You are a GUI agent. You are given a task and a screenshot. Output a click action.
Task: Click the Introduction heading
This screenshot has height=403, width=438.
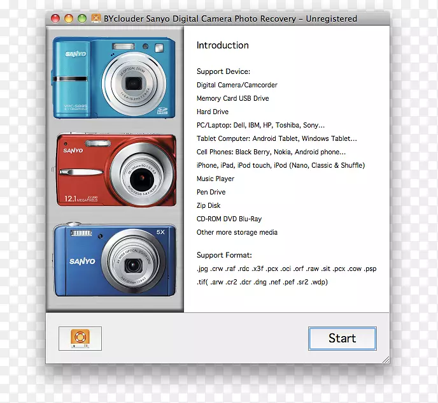tap(222, 45)
